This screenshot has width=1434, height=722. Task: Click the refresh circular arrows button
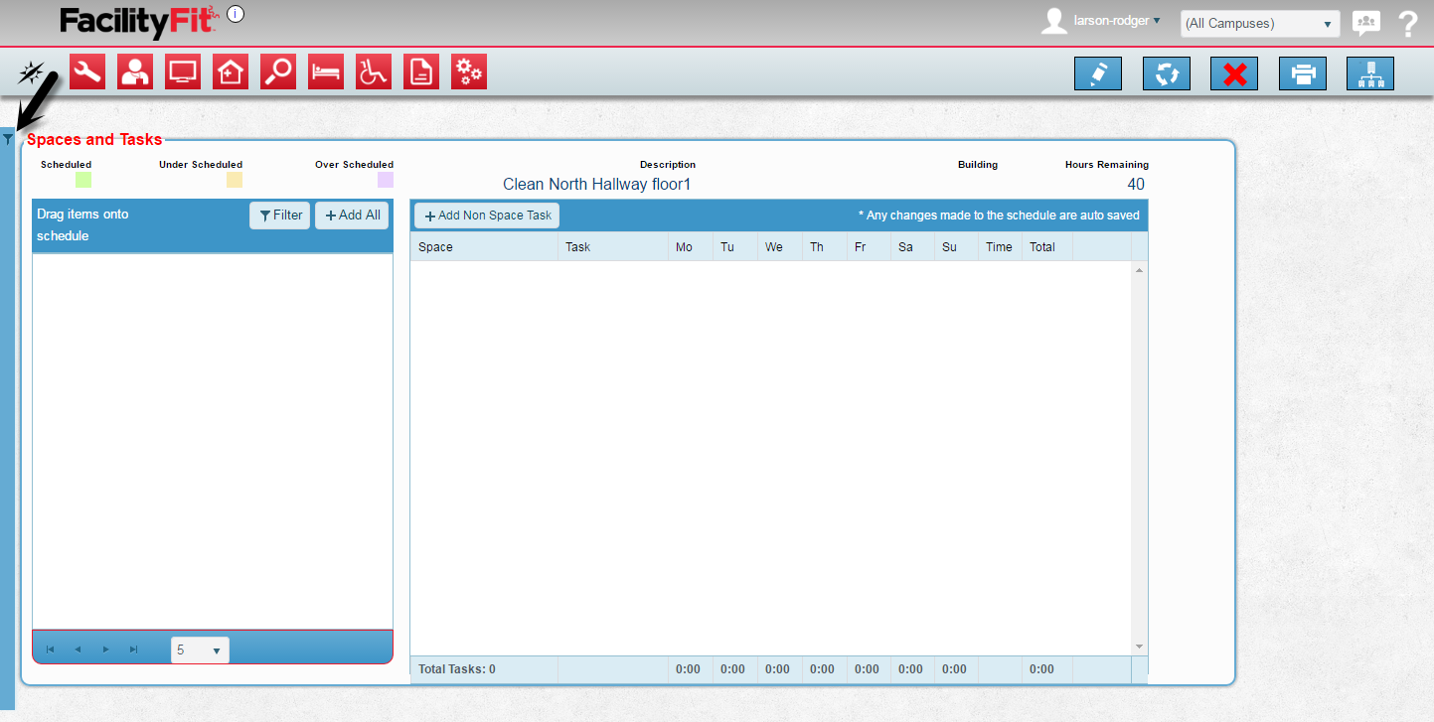click(x=1167, y=73)
